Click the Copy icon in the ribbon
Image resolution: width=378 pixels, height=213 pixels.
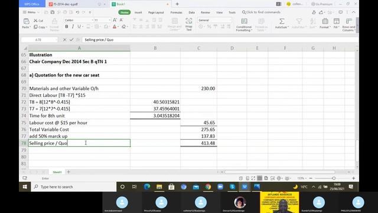[x=35, y=27]
